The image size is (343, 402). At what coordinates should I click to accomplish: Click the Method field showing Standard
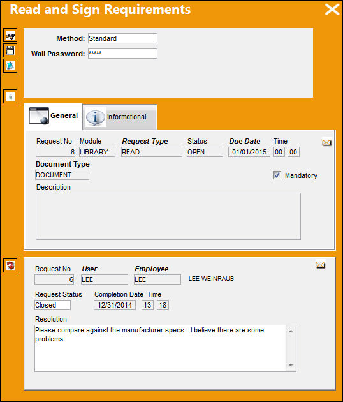tap(122, 38)
